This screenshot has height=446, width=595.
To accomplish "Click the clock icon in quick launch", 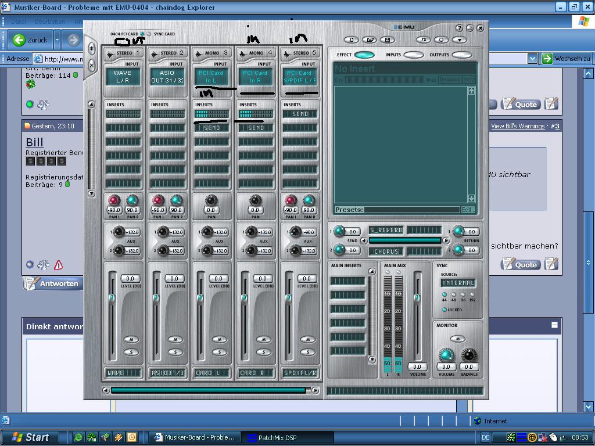I will 132,437.
